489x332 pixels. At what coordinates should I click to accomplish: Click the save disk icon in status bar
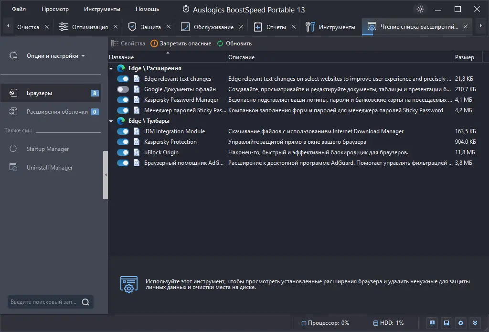pyautogui.click(x=446, y=322)
